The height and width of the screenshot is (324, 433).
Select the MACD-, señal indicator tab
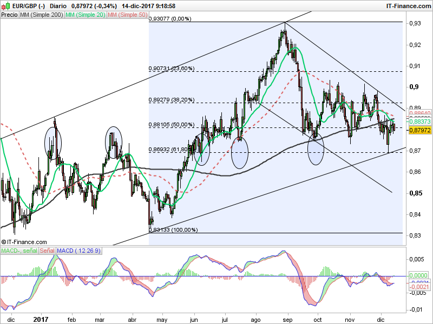click(x=19, y=251)
